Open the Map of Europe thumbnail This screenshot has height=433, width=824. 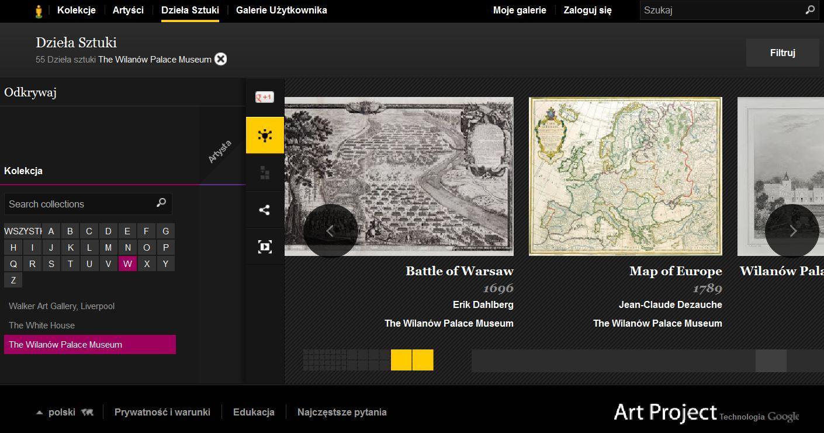(x=625, y=176)
